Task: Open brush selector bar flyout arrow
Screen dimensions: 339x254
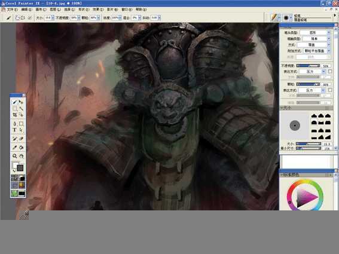Action: 335,16
